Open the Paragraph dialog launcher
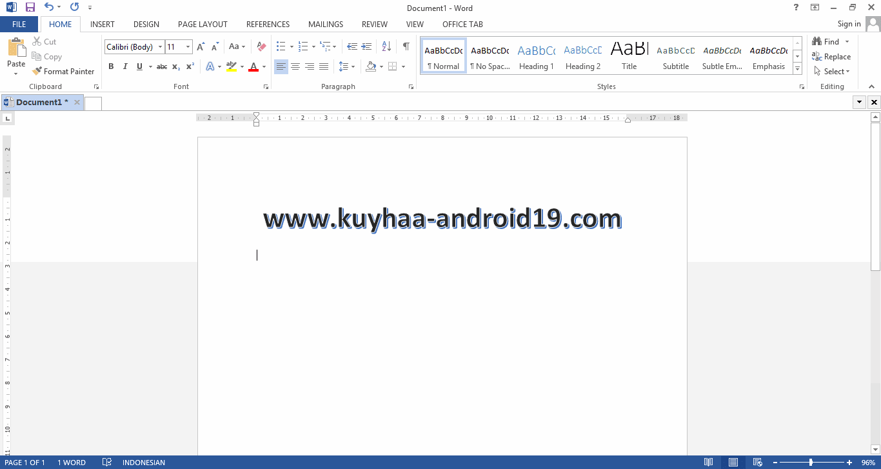 click(x=411, y=86)
